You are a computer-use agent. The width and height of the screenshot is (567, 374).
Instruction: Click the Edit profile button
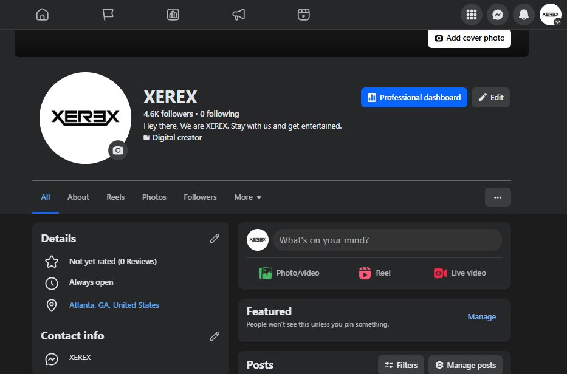pyautogui.click(x=490, y=98)
